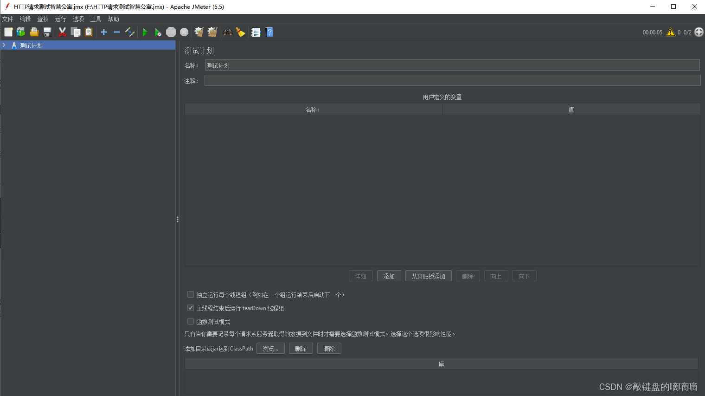Click the 0/2 active threads counter
Image resolution: width=705 pixels, height=396 pixels.
[687, 32]
